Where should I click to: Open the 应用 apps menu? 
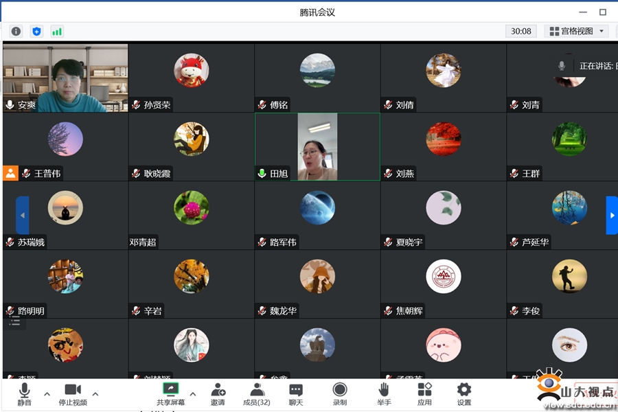(424, 394)
